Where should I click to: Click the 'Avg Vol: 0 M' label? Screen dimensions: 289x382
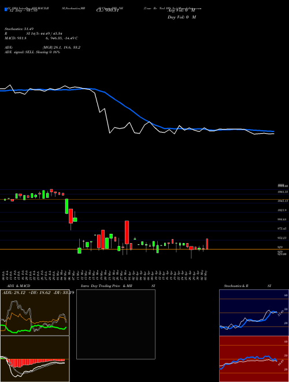click(x=181, y=10)
